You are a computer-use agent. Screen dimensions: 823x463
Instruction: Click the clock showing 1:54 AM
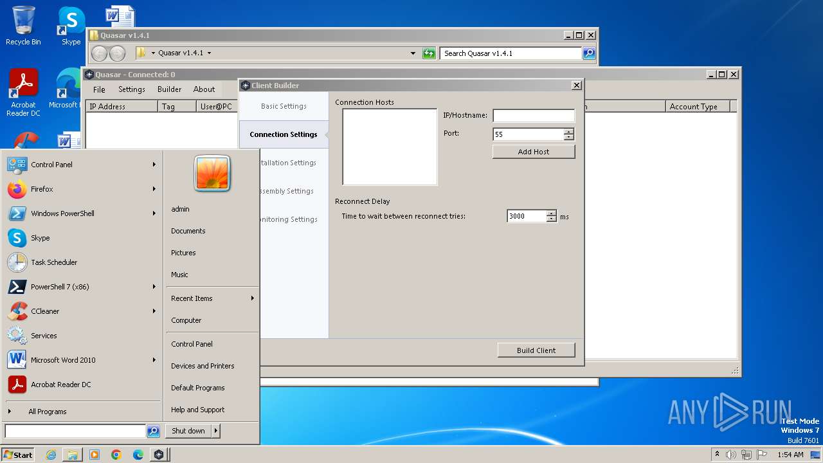[790, 455]
